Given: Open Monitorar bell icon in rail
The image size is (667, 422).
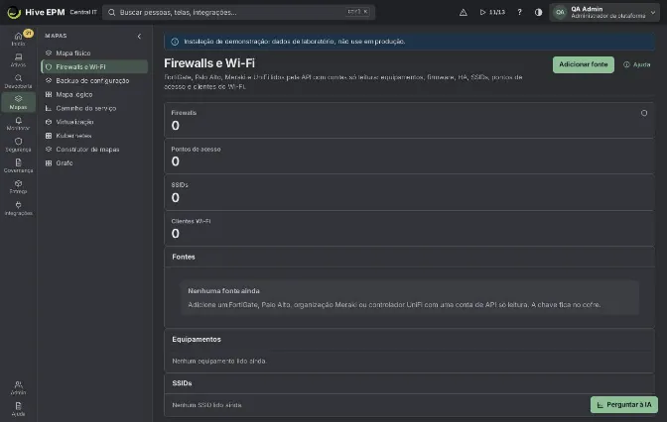Looking at the screenshot, I should coord(18,124).
